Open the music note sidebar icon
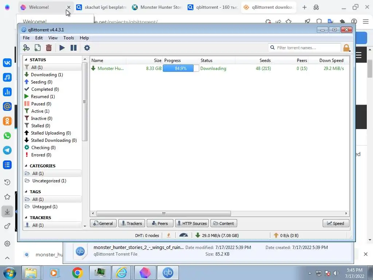The height and width of the screenshot is (280, 373). pos(7,77)
